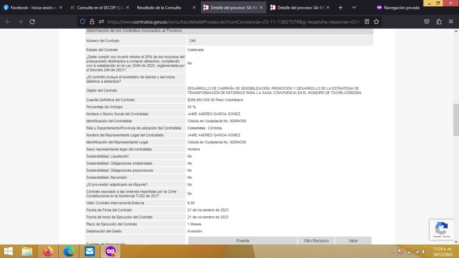The image size is (459, 258).
Task: Select the 1 Meses plazo value
Action: (x=194, y=224)
